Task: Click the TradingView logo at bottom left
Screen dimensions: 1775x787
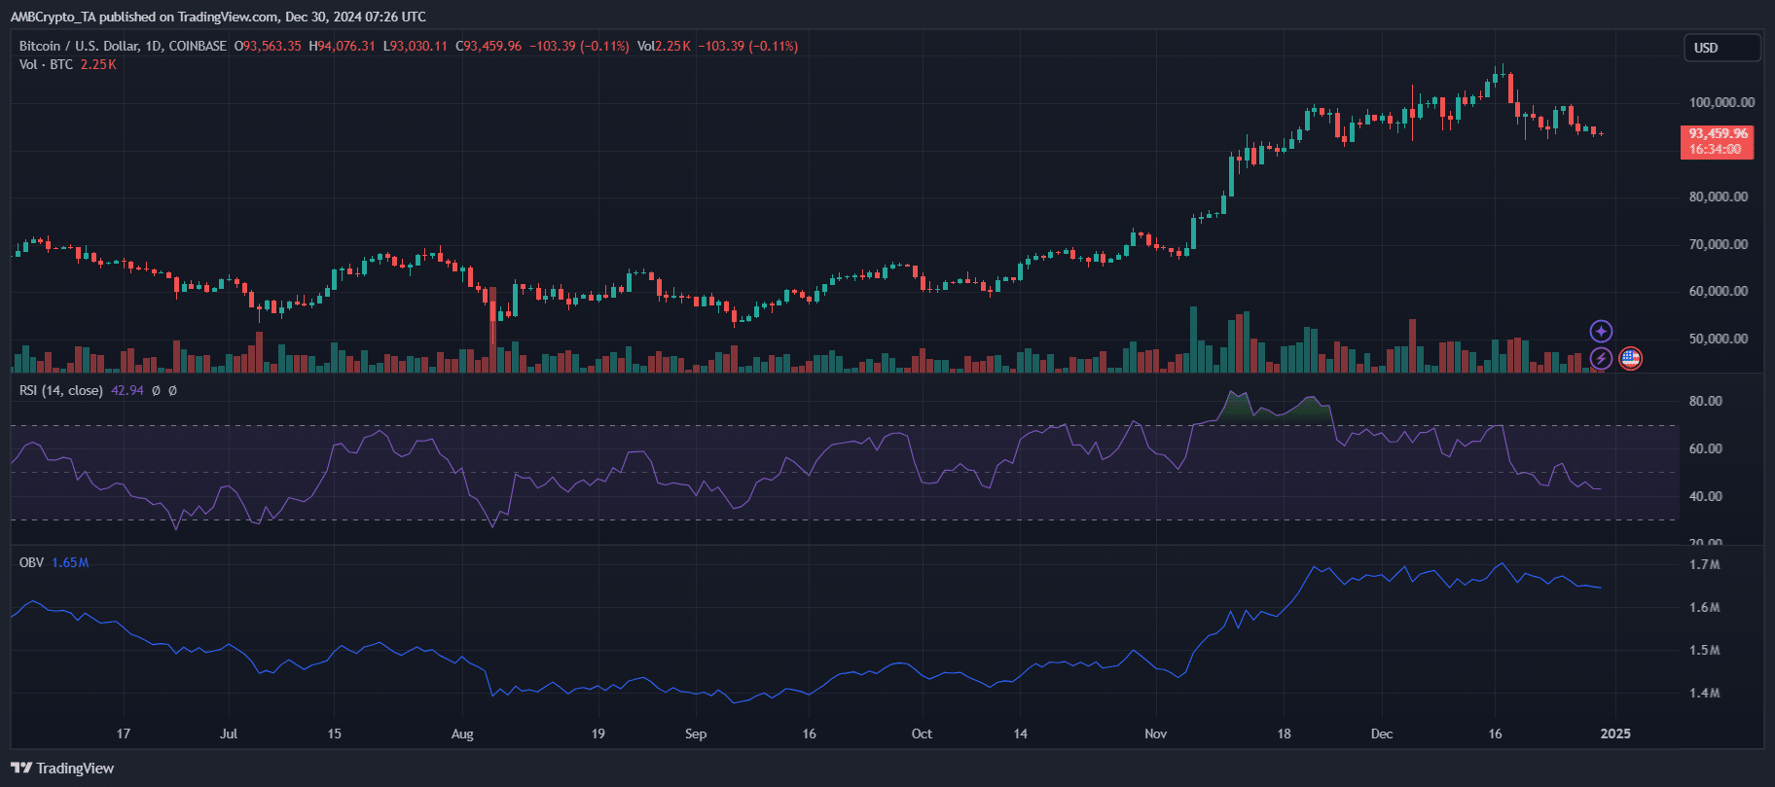Action: 62,769
